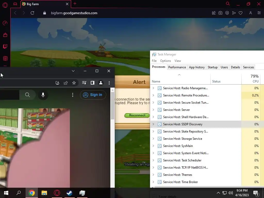Expand Service Host: Task Scheduler row

click(x=153, y=160)
